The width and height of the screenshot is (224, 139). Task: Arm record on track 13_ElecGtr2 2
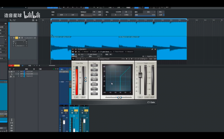[19, 38]
